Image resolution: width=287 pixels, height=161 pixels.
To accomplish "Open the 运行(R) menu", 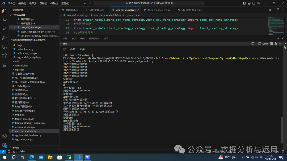I will tap(65, 3).
